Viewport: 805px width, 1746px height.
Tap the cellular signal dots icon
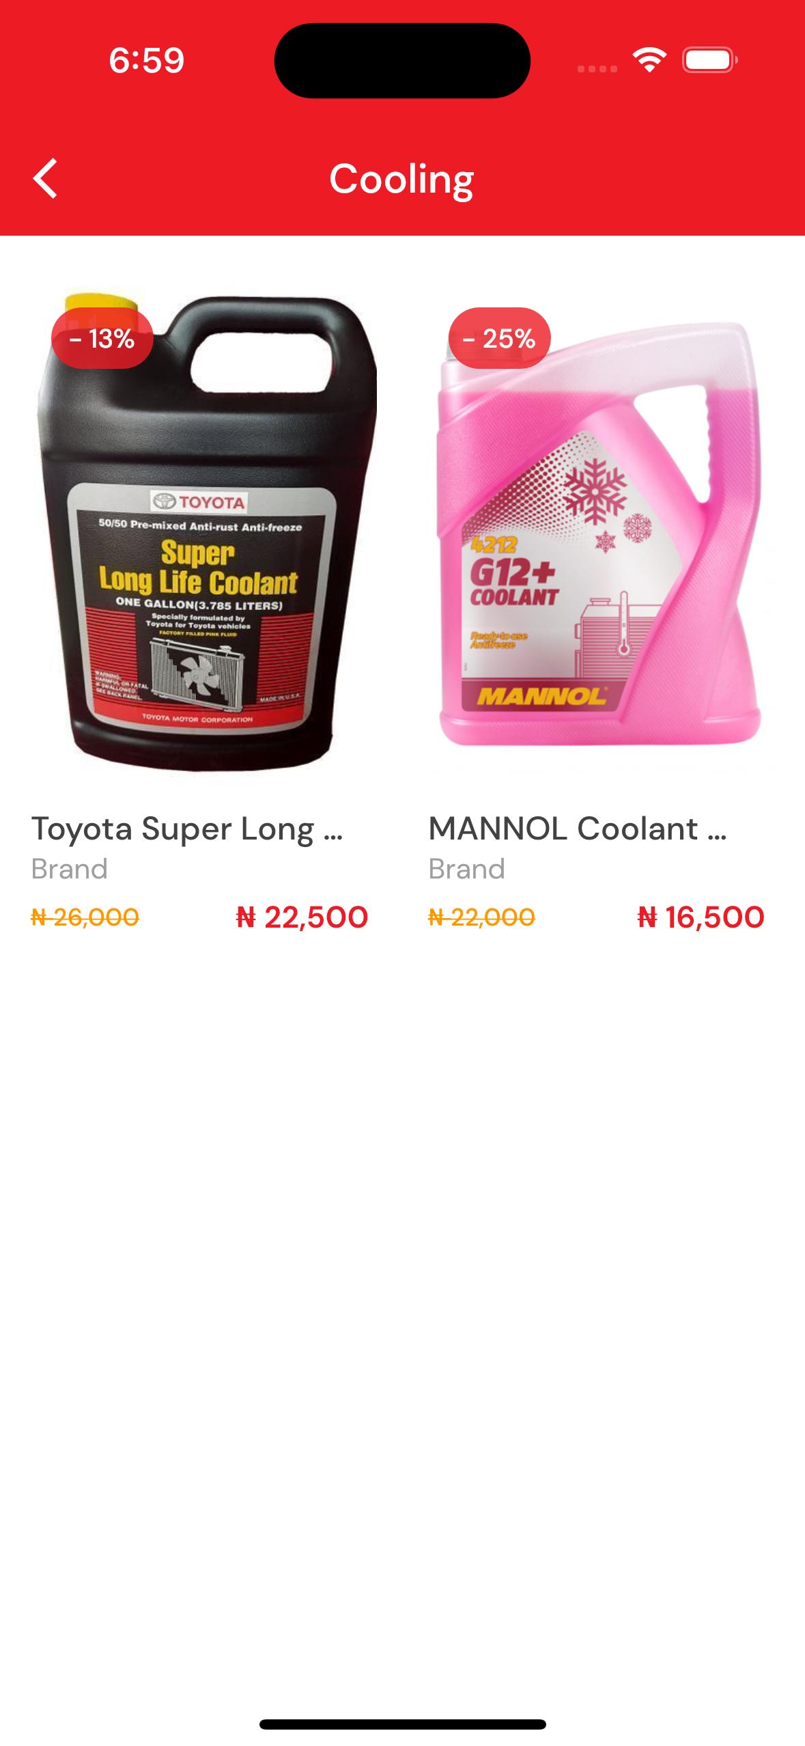coord(597,68)
